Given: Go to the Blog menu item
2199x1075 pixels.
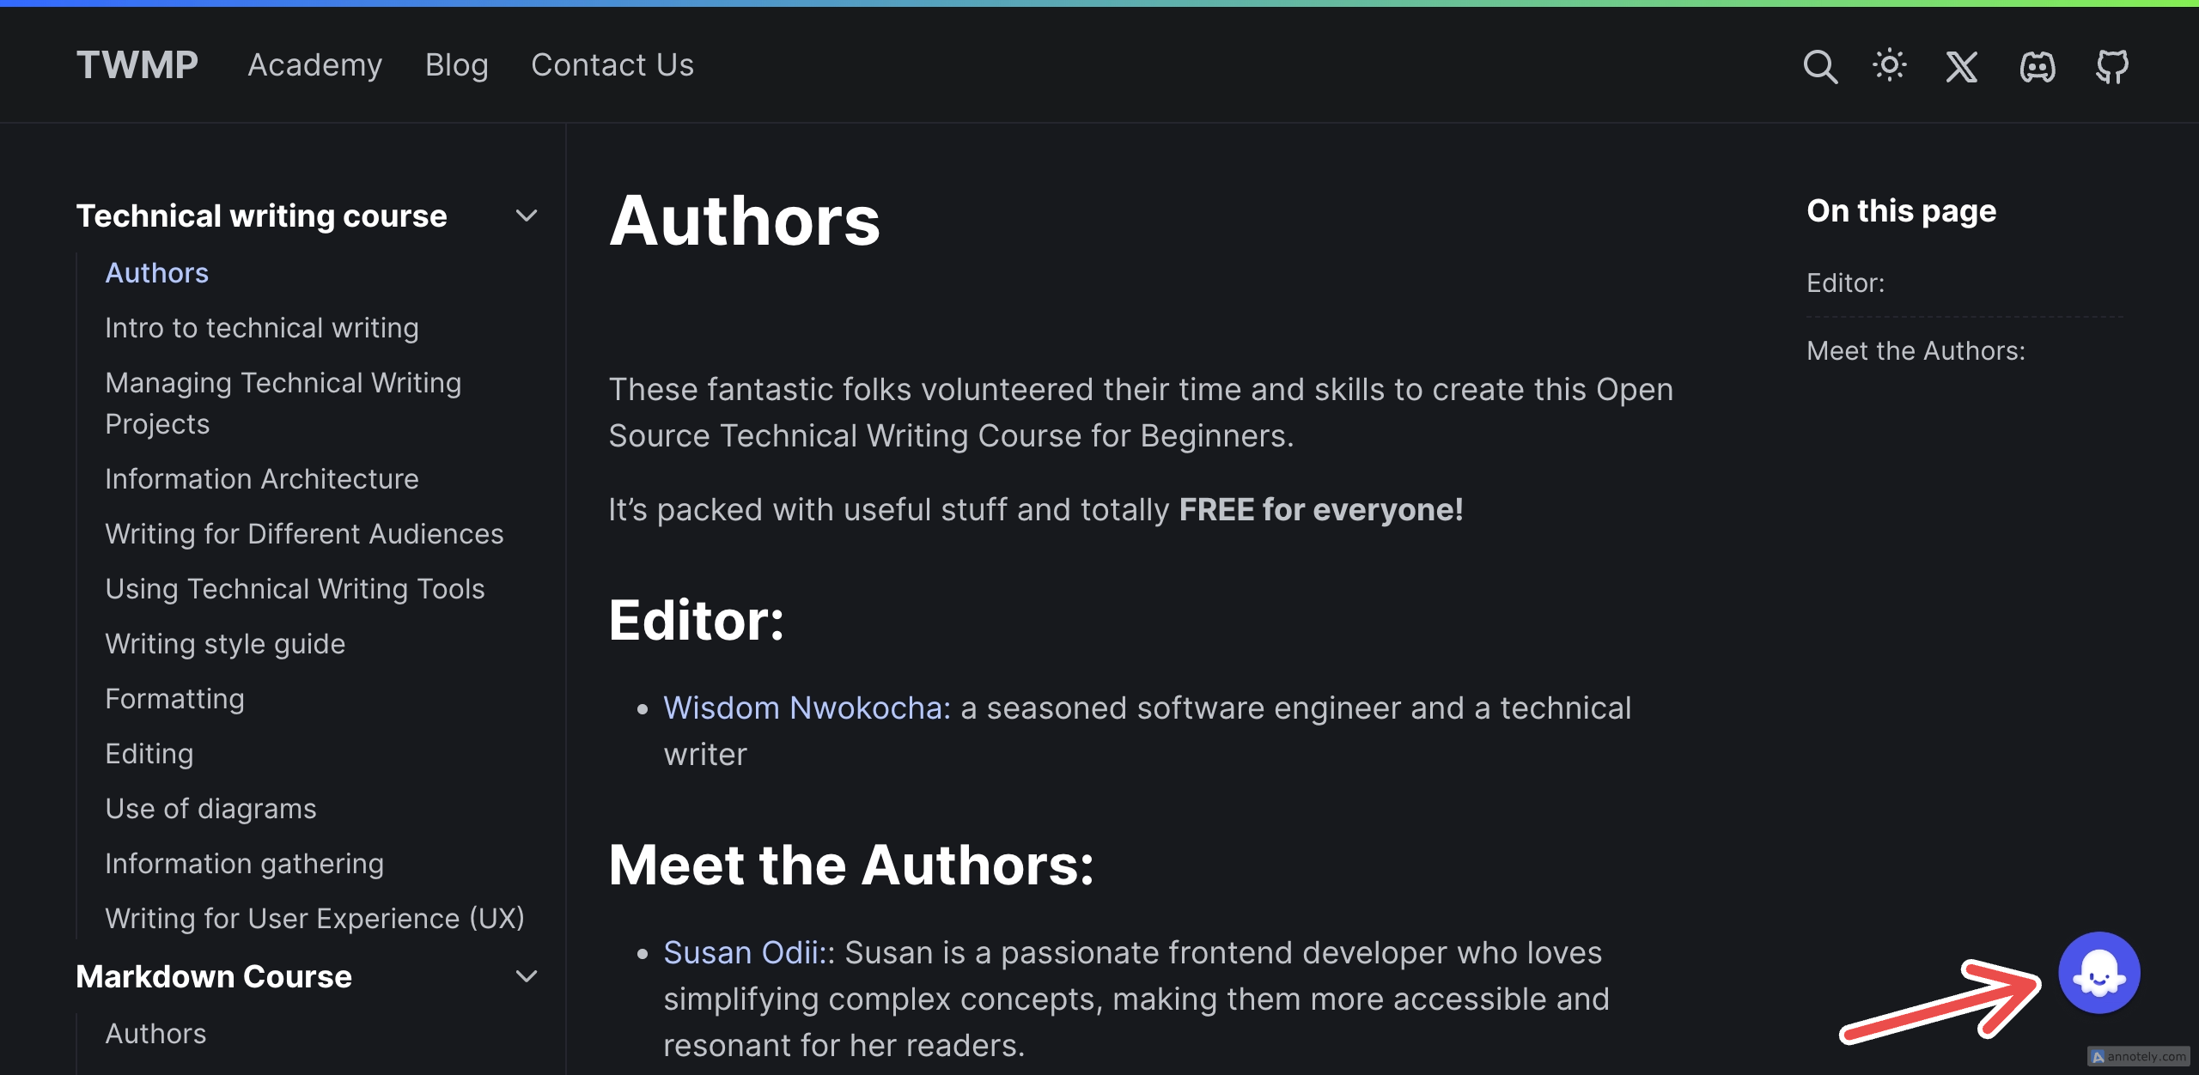Looking at the screenshot, I should coord(457,65).
